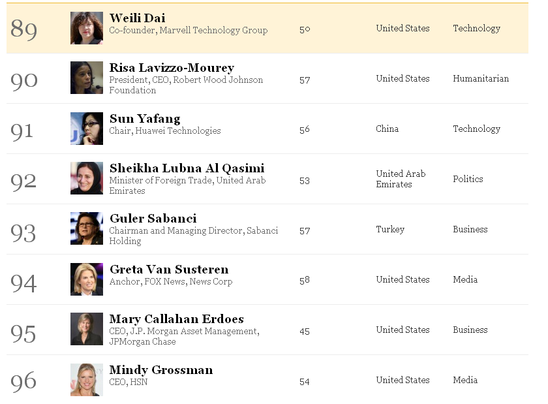Open Greta Van Susteren's thumbnail photo
548x404 pixels.
pyautogui.click(x=87, y=279)
